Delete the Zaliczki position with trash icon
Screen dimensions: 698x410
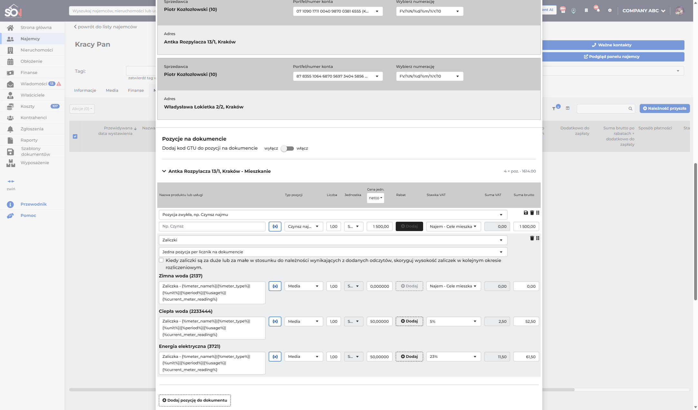[532, 238]
